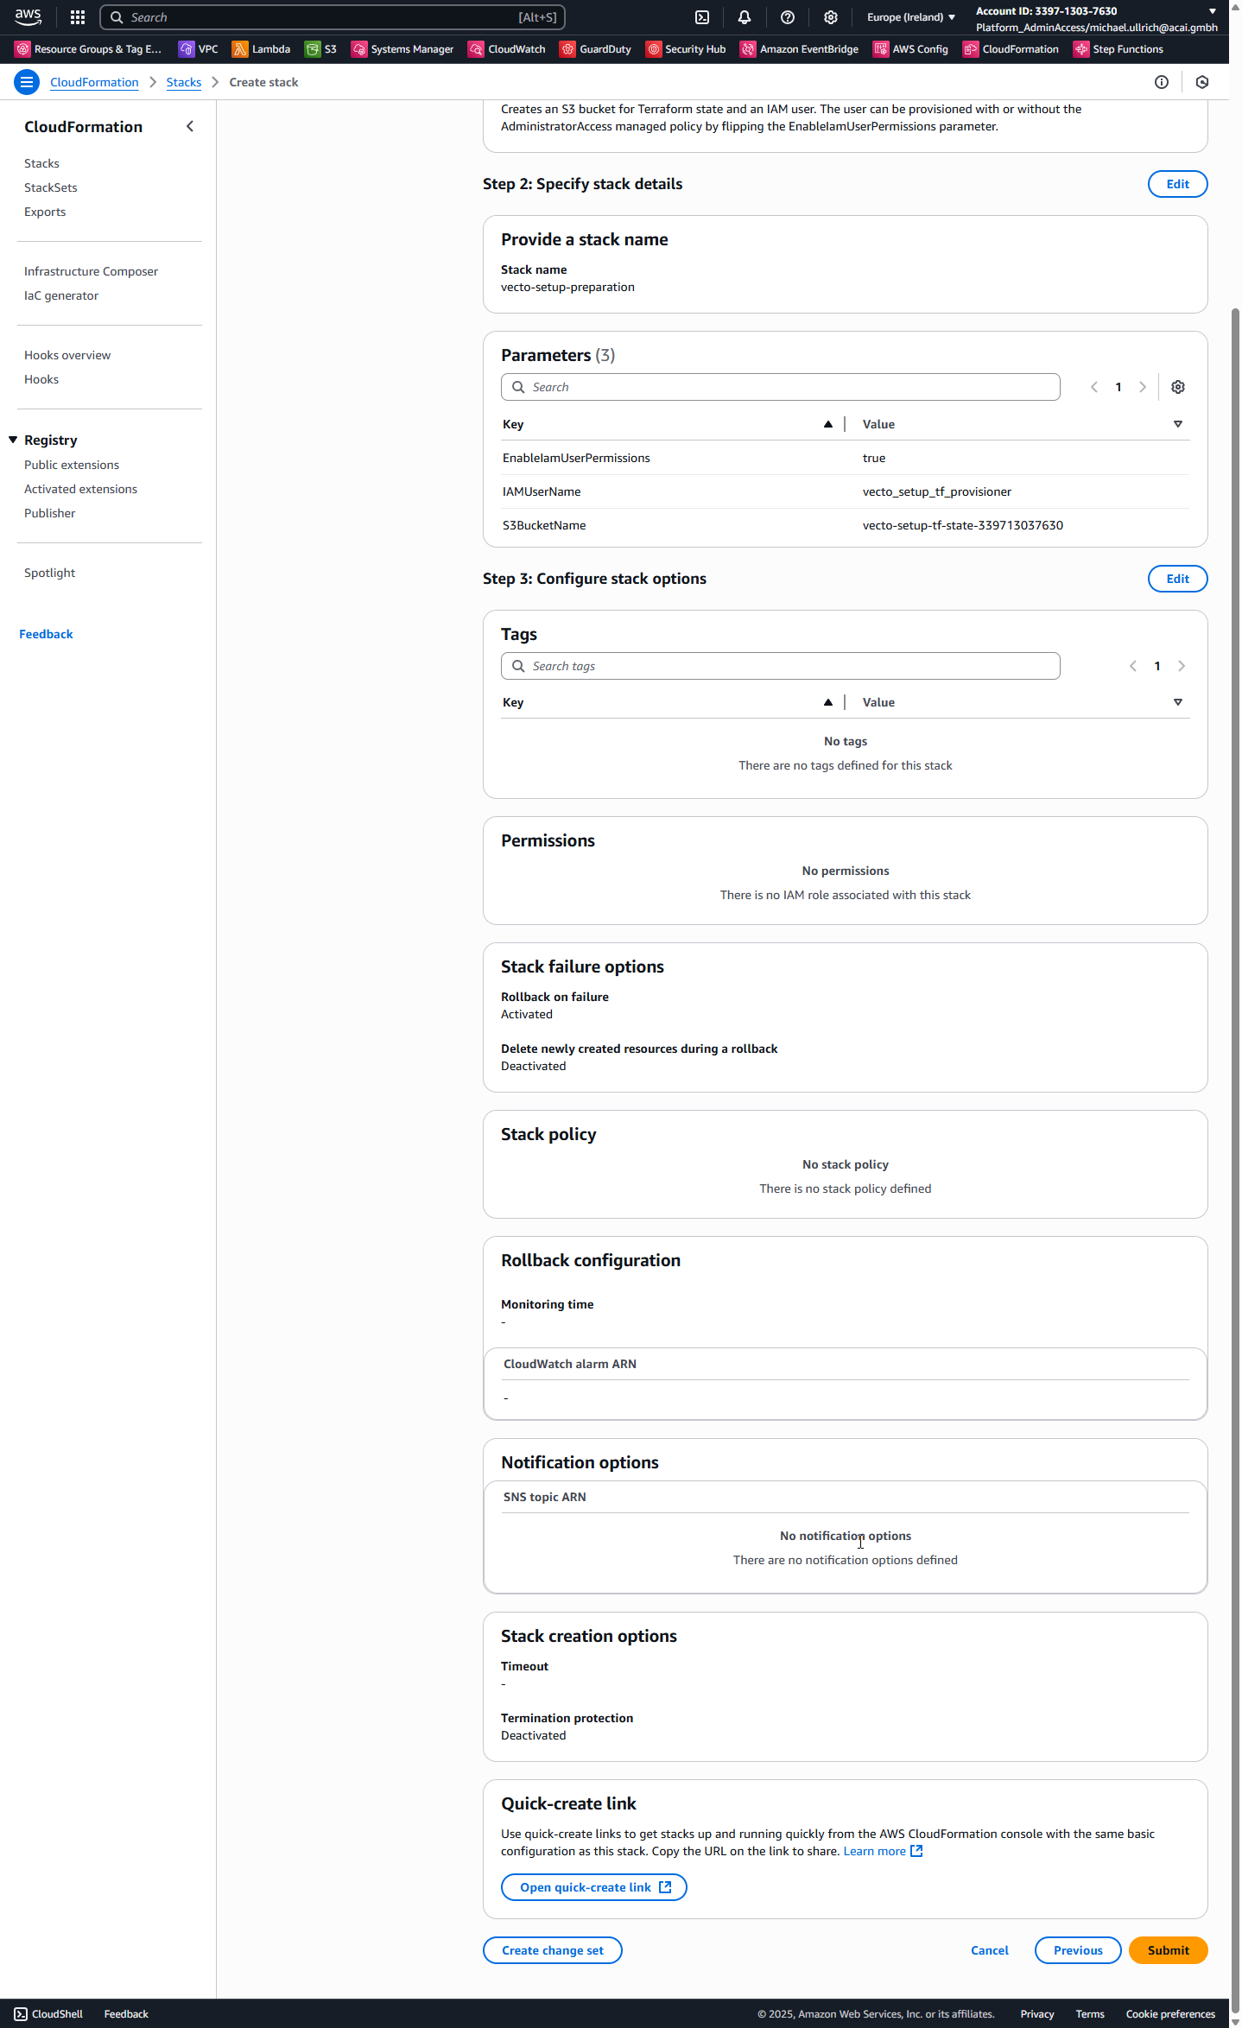Click Create change set button
Viewport: 1242px width, 2028px height.
[553, 1950]
